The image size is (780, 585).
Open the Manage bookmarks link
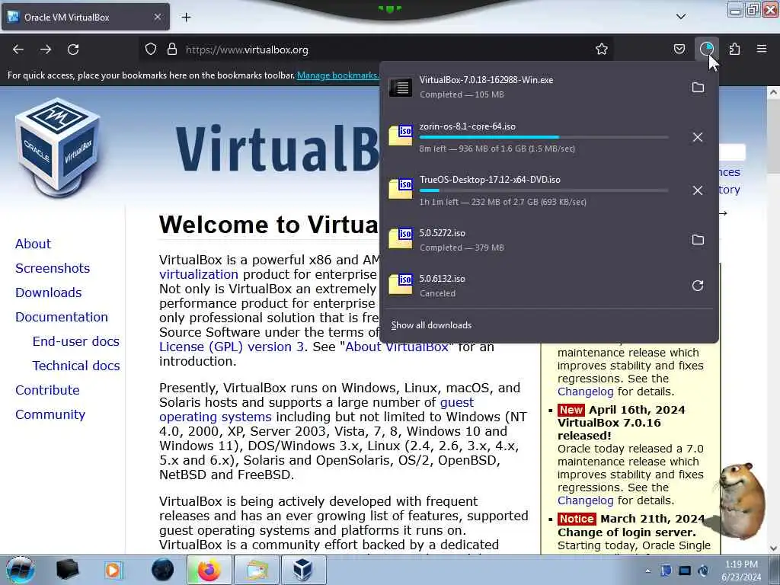pos(337,75)
